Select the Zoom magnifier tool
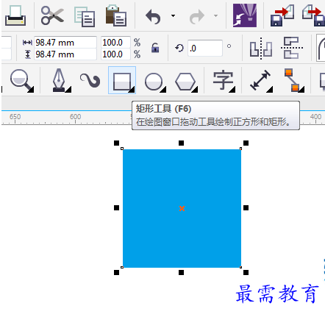 click(22, 80)
